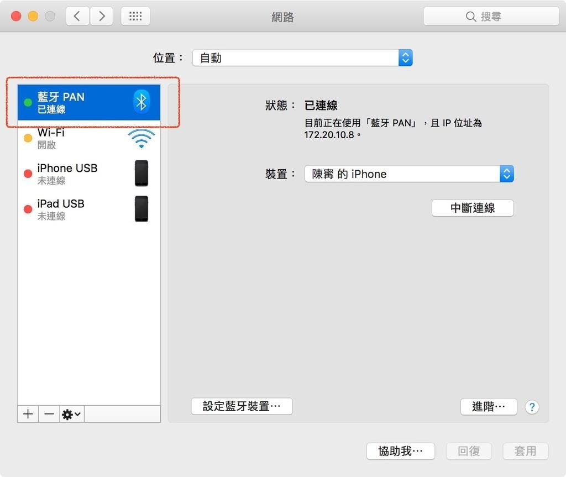Click the 協助我… button
Screen dimensions: 566x477
[401, 451]
